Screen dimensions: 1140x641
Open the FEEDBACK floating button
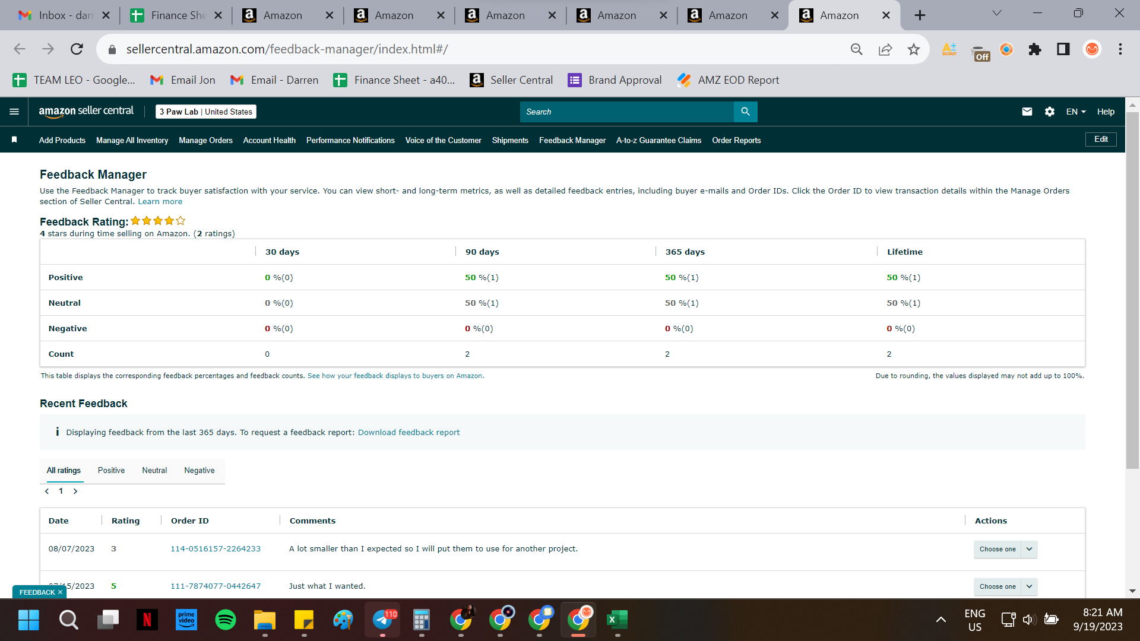coord(37,592)
